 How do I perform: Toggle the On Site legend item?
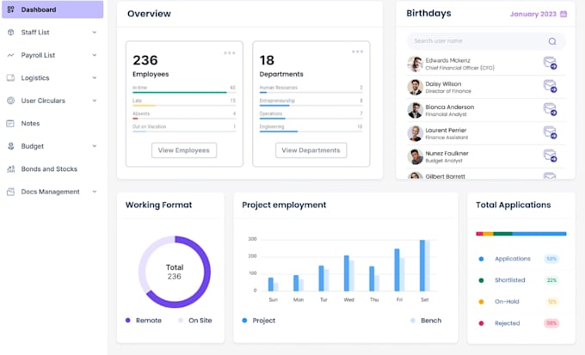pyautogui.click(x=194, y=320)
